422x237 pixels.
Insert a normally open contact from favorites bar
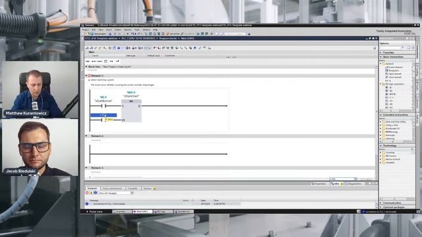point(88,61)
